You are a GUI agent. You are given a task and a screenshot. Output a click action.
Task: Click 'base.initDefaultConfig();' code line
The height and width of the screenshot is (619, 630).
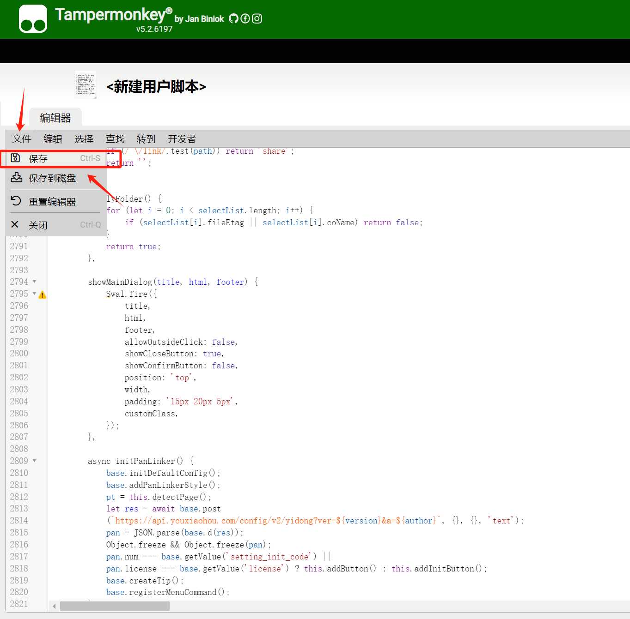tap(163, 473)
